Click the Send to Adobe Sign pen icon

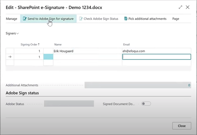coord(24,19)
